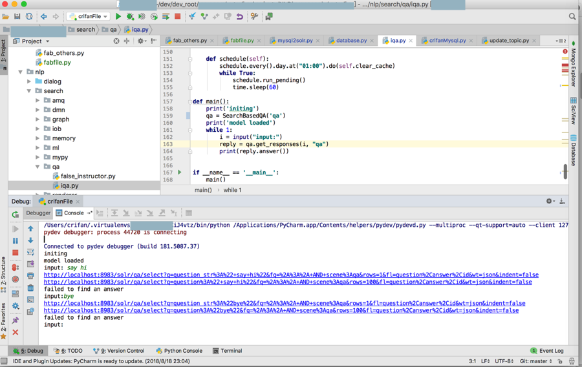582x367 pixels.
Task: Collapse the qa folder in project tree
Action: pyautogui.click(x=38, y=167)
